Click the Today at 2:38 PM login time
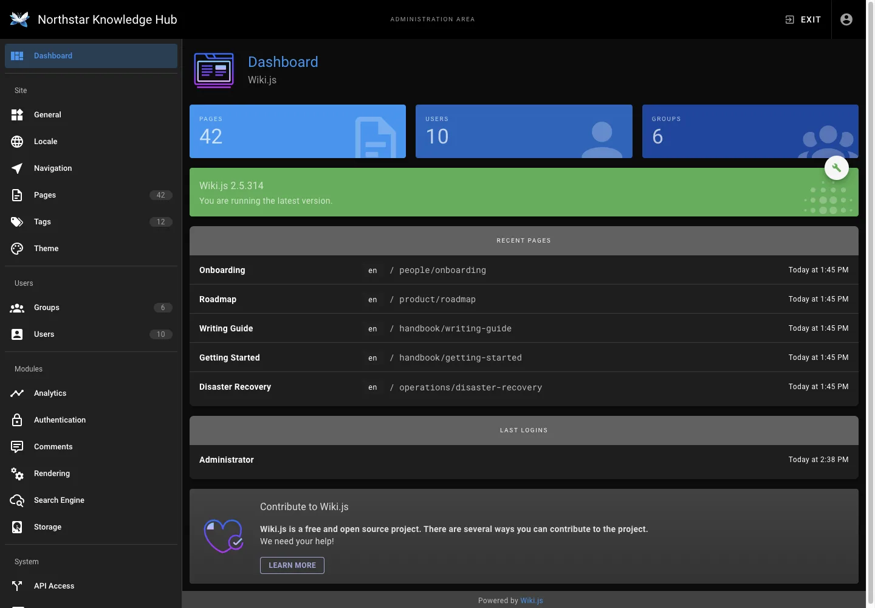The width and height of the screenshot is (875, 608). pyautogui.click(x=818, y=460)
